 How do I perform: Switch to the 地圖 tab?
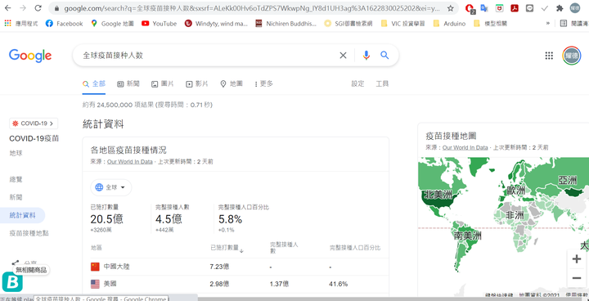coord(232,83)
